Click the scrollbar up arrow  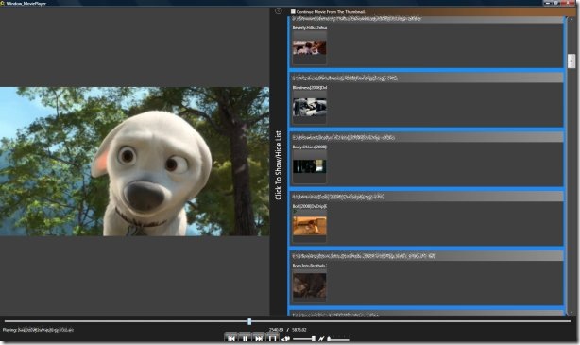tap(571, 19)
